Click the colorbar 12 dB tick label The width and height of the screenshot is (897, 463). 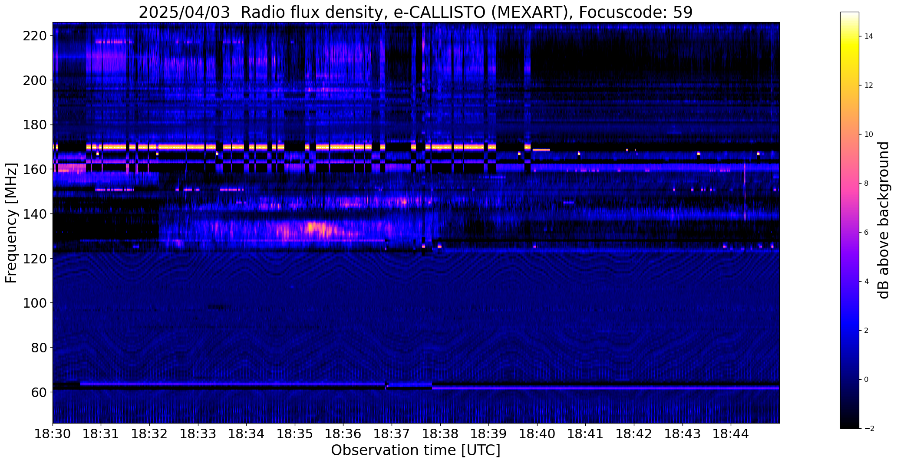pos(868,85)
